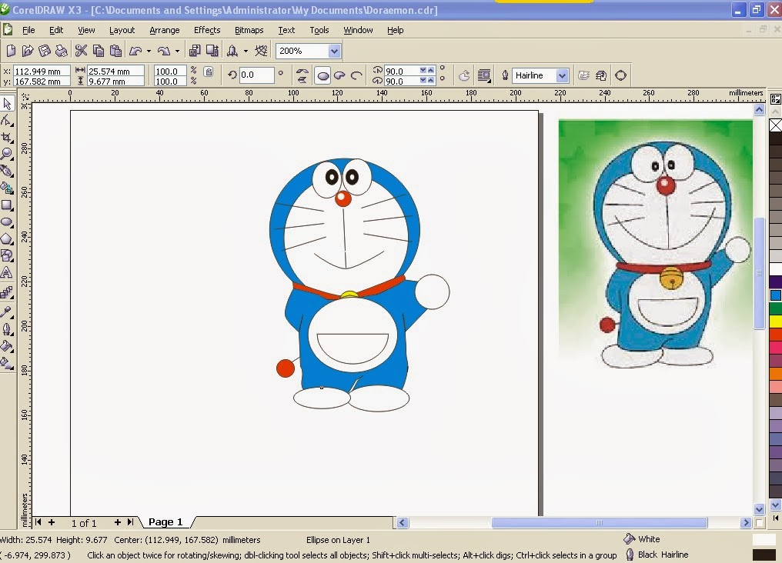782x563 pixels.
Task: Open the Arrange menu
Action: point(164,30)
